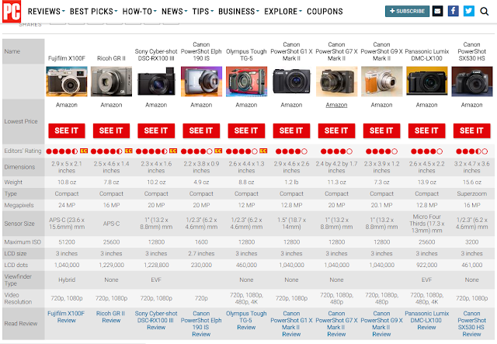This screenshot has height=344, width=497.
Task: Click See It for Sony RX100 III
Action: (156, 130)
